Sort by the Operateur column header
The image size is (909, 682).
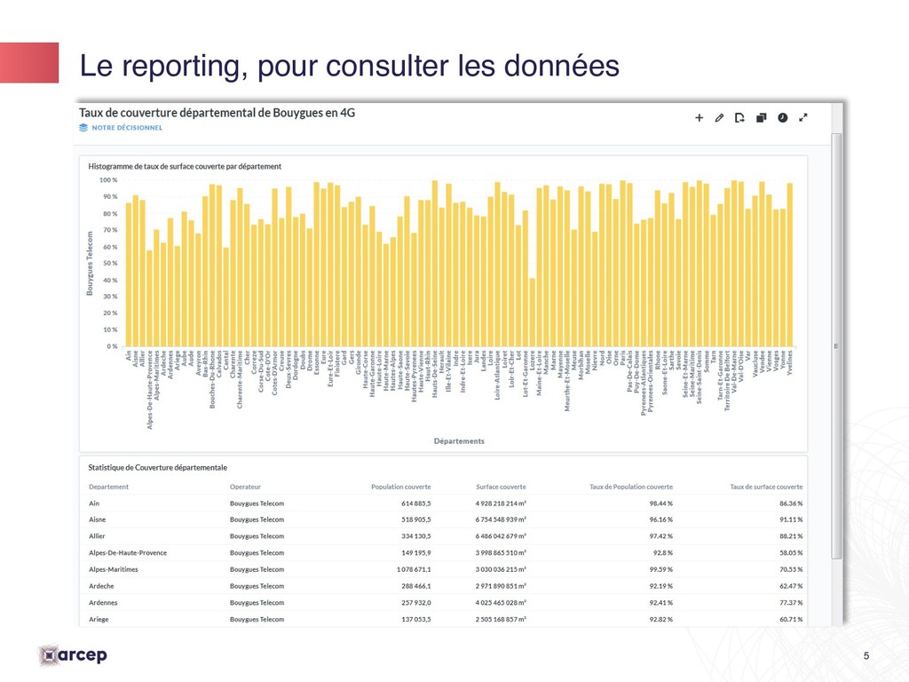click(245, 487)
